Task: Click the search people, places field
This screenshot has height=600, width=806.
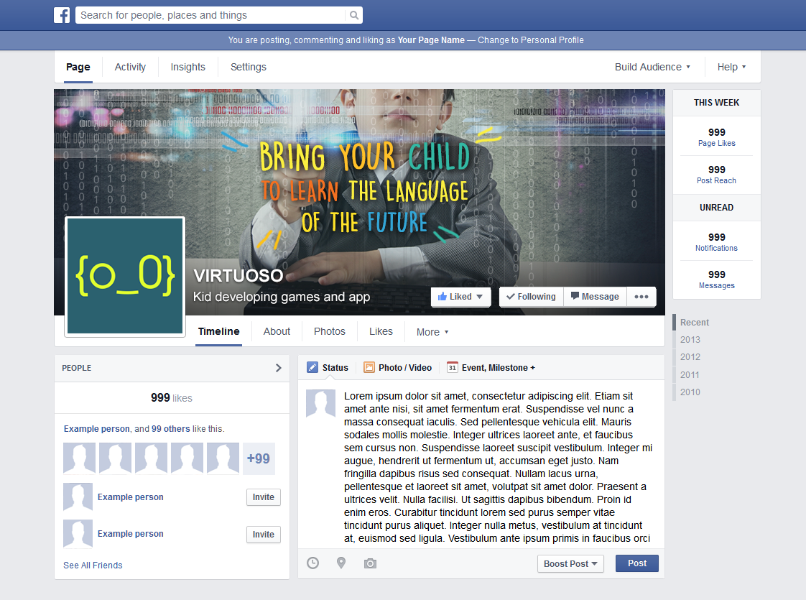Action: [212, 15]
